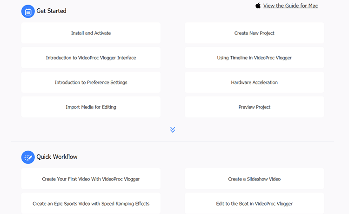349x214 pixels.
Task: Expand more Get Started topics with double chevron
Action: (x=173, y=130)
